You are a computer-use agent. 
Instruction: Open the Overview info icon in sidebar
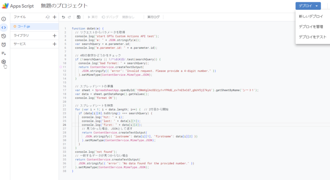coord(4,19)
